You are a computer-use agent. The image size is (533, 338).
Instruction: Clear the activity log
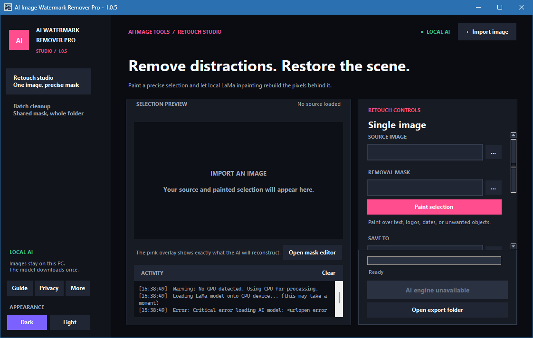point(328,273)
